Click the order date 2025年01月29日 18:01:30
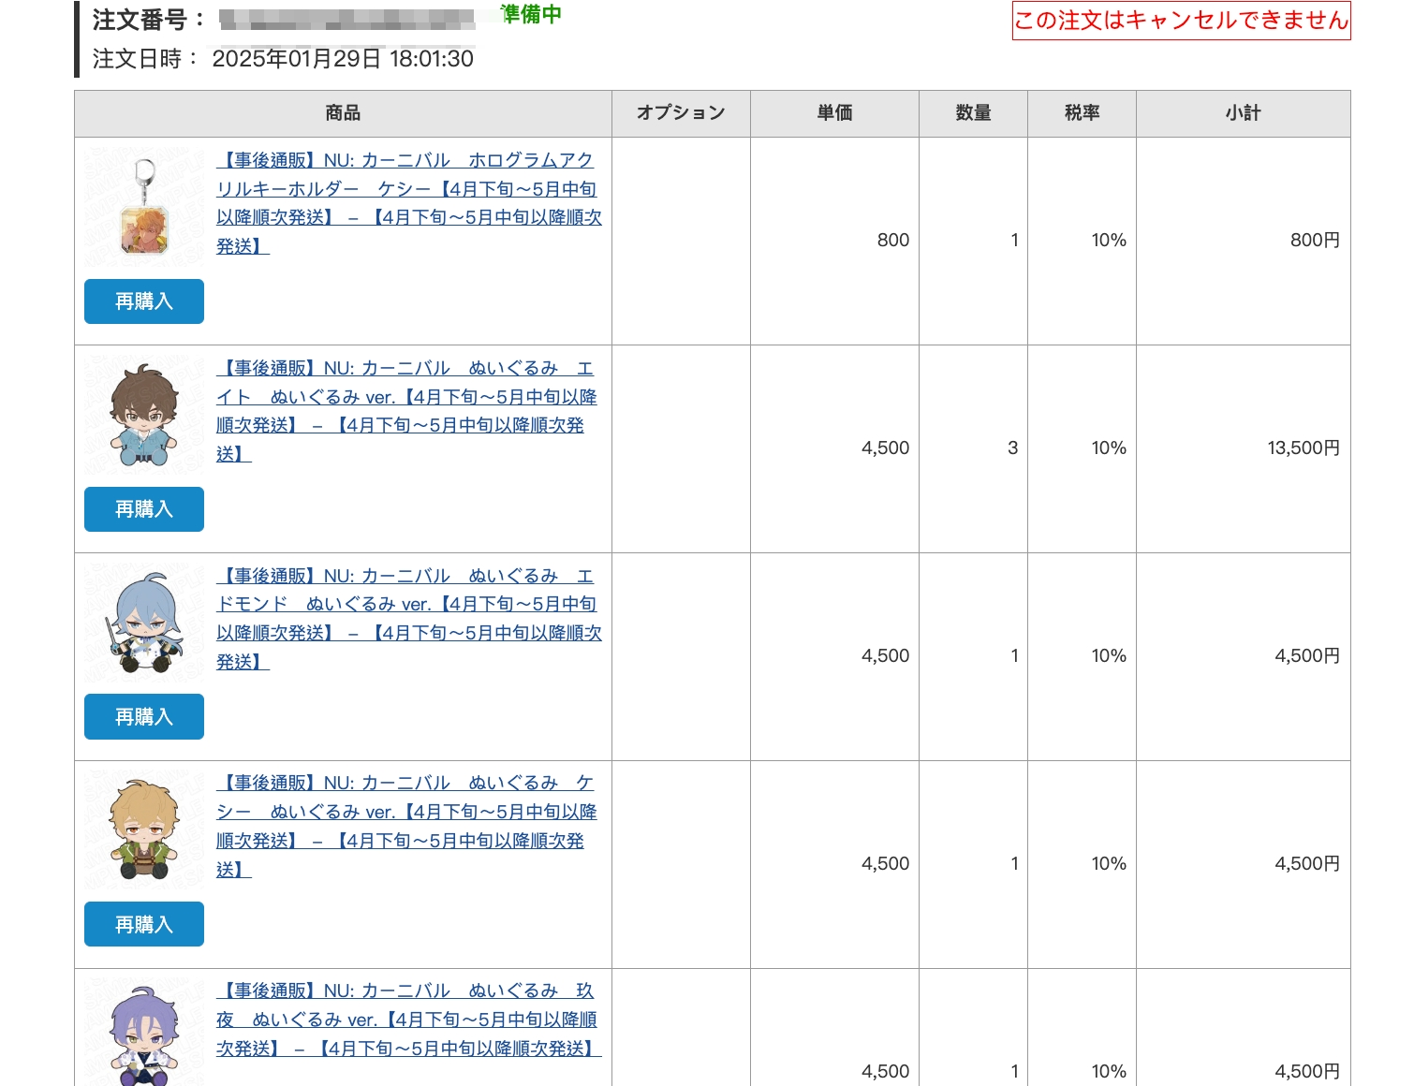Viewport: 1414px width, 1086px height. [343, 59]
